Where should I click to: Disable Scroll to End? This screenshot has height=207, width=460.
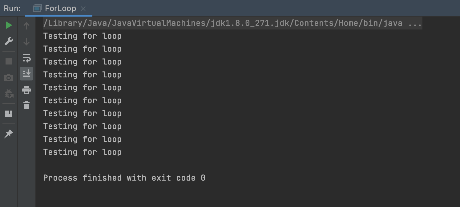click(26, 73)
